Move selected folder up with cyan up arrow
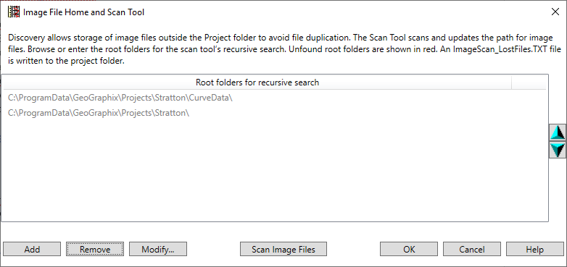This screenshot has height=267, width=567. [558, 132]
